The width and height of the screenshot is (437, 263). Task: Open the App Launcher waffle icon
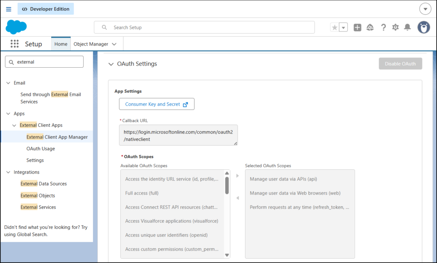pos(14,43)
